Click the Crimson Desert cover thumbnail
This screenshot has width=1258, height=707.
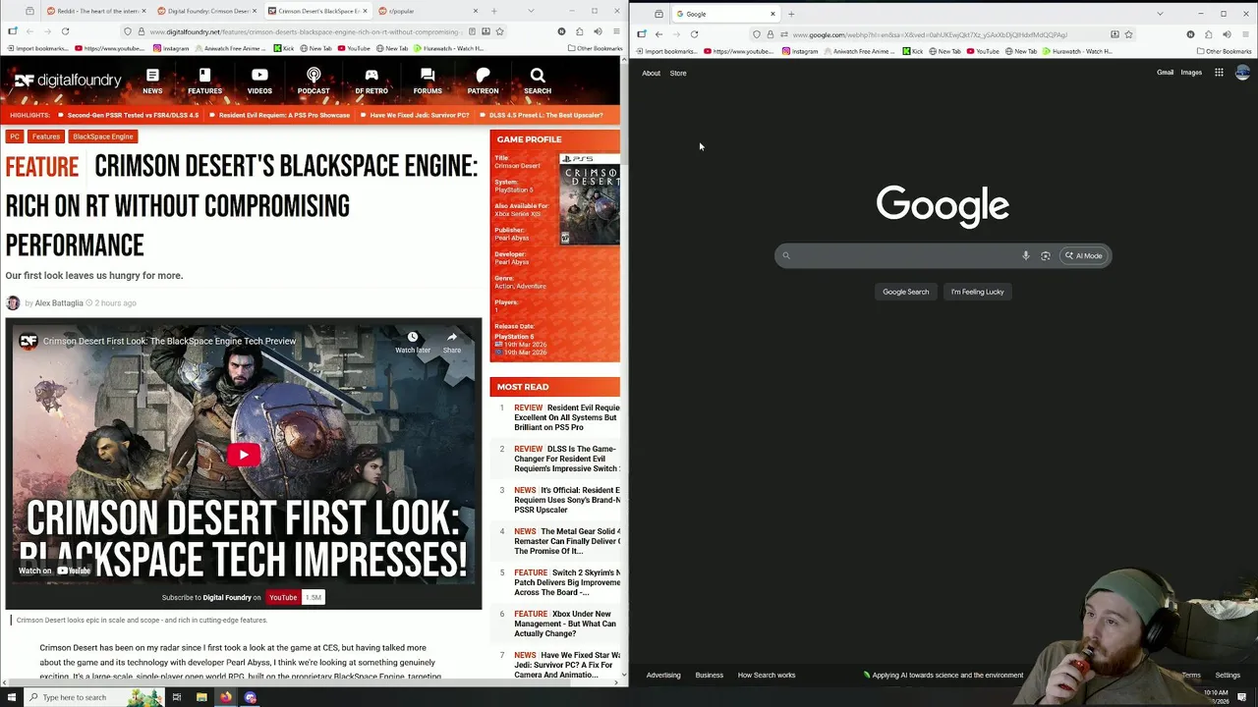click(x=590, y=200)
